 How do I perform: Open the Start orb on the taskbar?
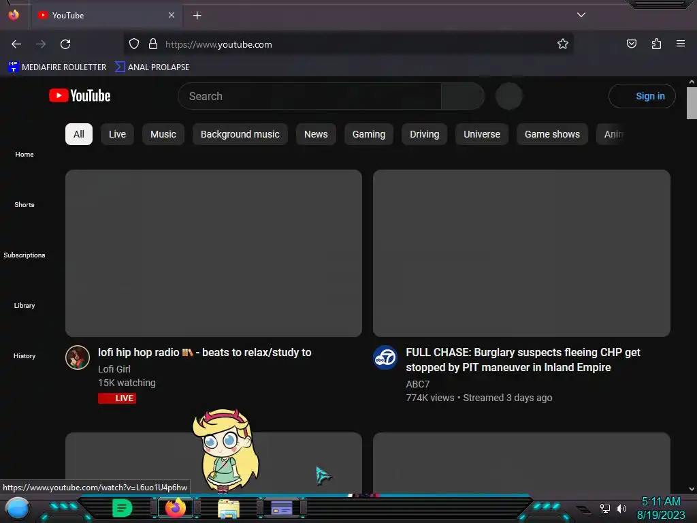(x=18, y=509)
